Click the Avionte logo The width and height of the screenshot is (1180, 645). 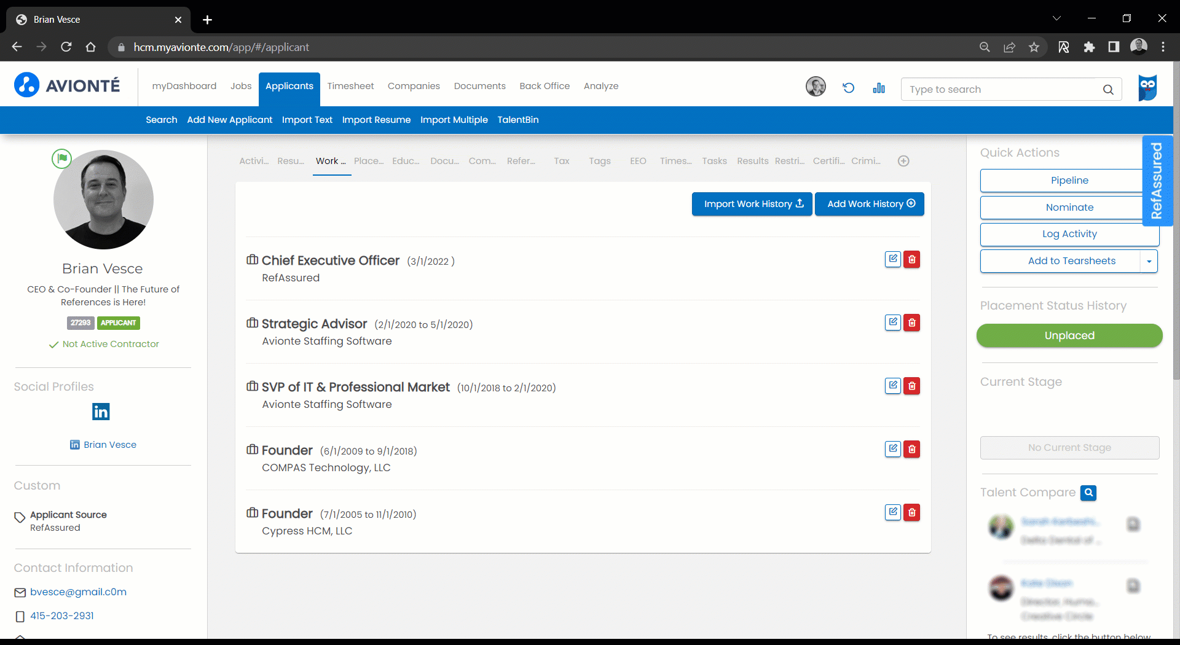click(x=67, y=85)
